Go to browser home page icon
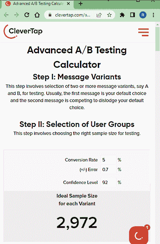 37,15
